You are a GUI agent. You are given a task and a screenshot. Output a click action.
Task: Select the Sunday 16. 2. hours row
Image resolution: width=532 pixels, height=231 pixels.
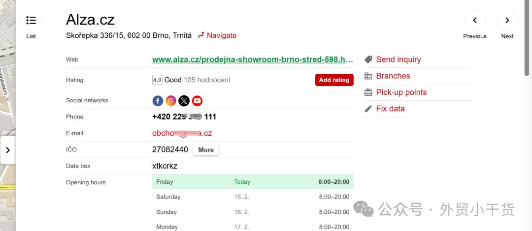coord(253,212)
